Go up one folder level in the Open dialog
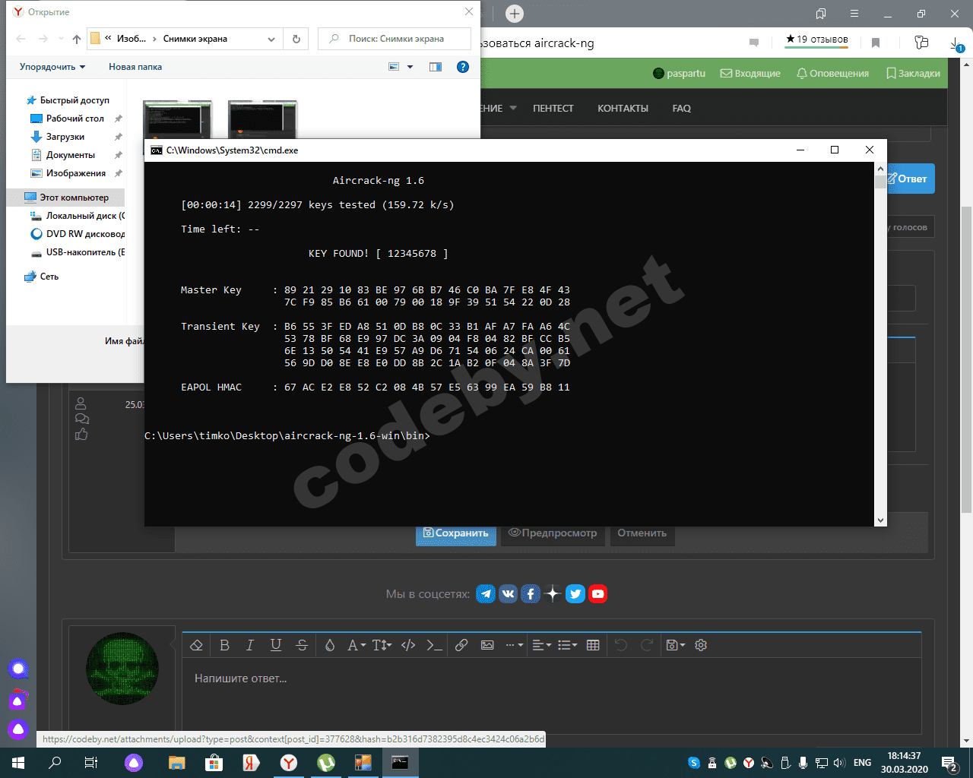Screen dimensions: 973x778 pos(76,39)
